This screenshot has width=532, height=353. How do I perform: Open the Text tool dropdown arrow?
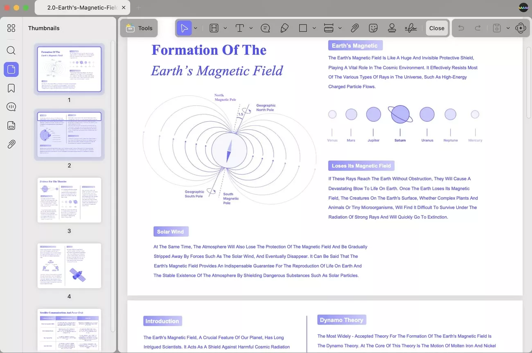tap(251, 28)
